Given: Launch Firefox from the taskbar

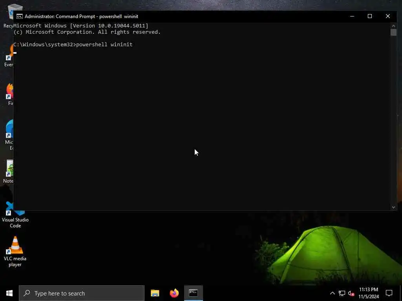Looking at the screenshot, I should point(174,293).
